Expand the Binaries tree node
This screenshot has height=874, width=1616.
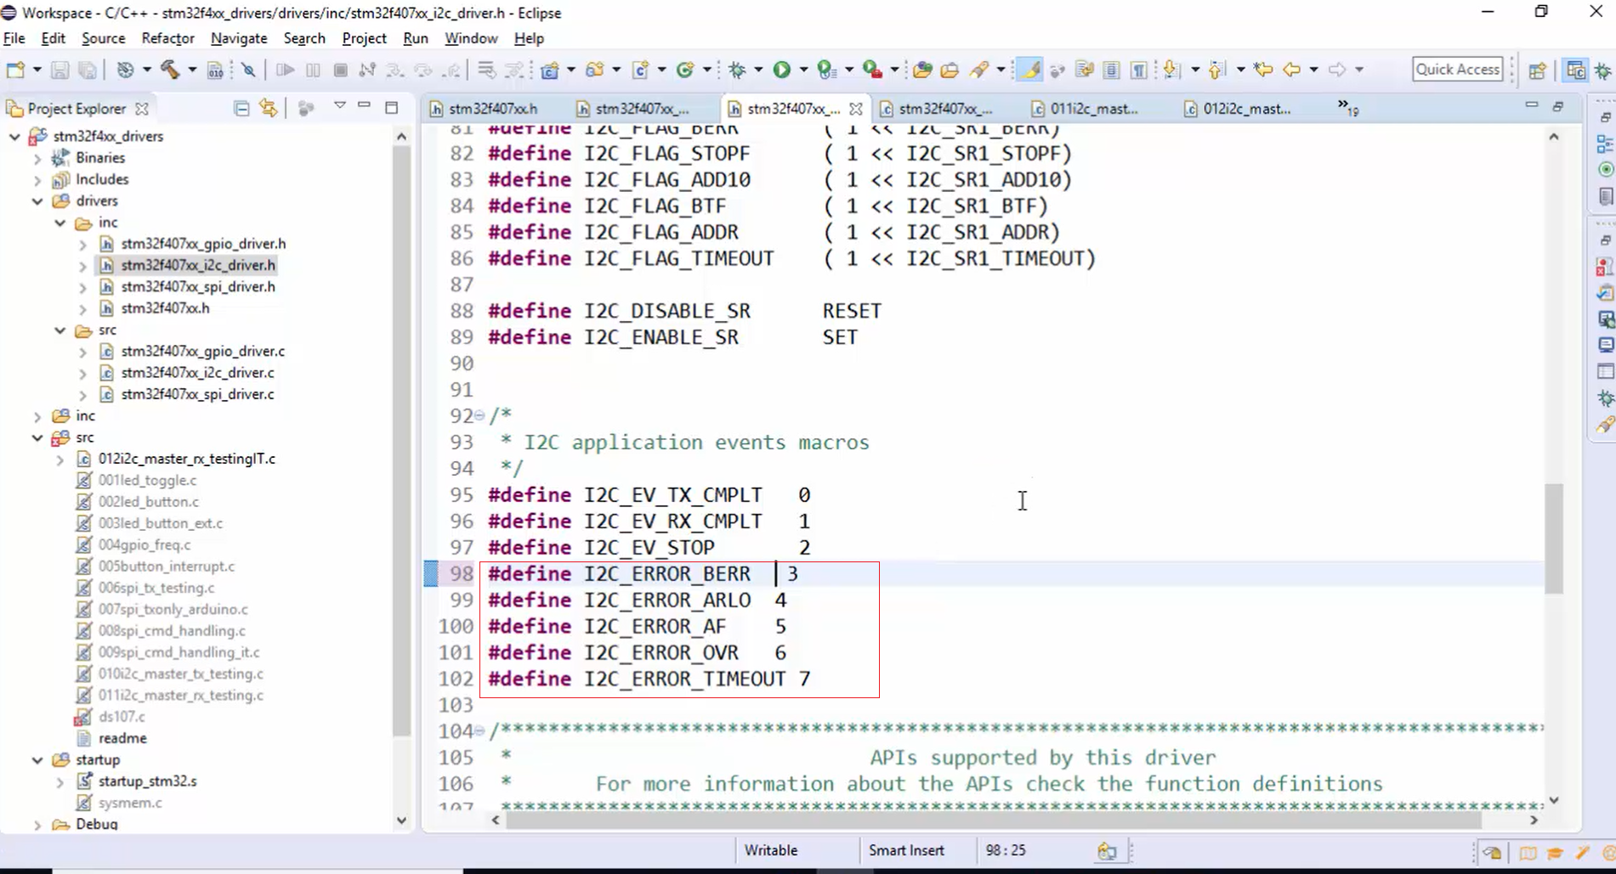(37, 158)
